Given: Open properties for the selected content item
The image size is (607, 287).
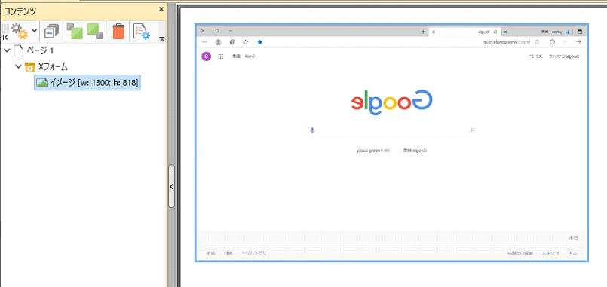Looking at the screenshot, I should point(141,31).
